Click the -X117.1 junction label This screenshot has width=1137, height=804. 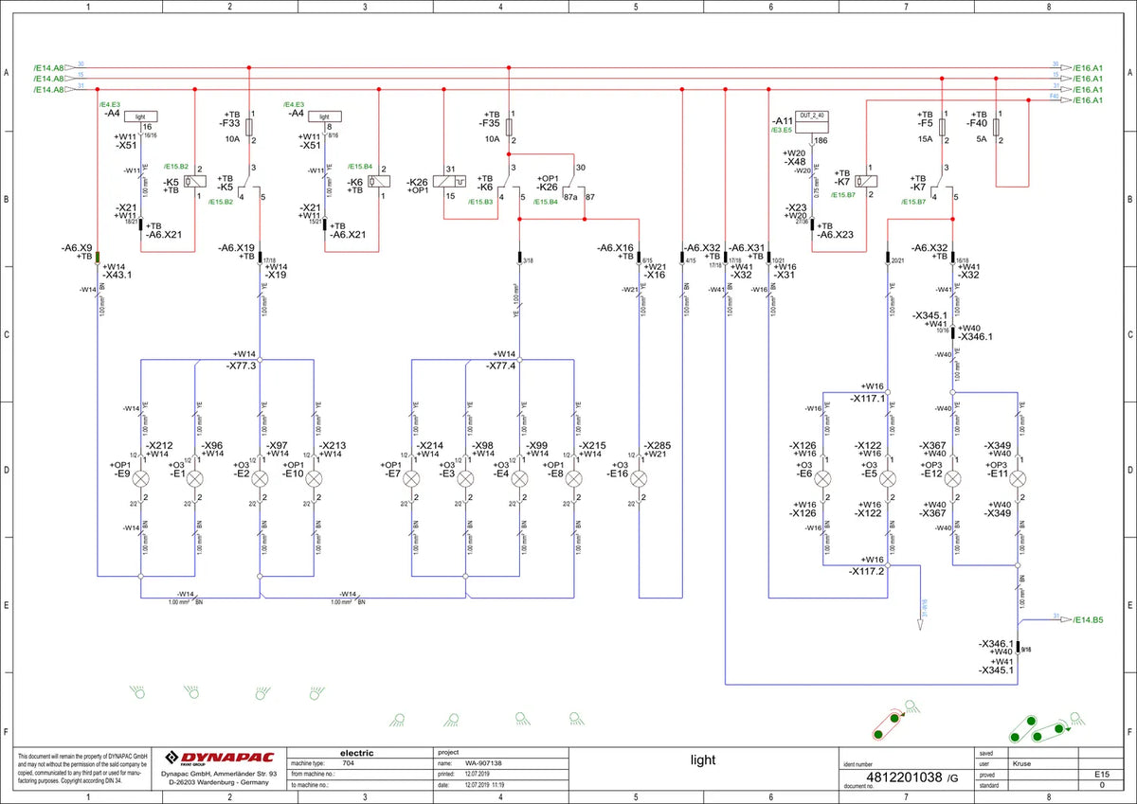(866, 399)
